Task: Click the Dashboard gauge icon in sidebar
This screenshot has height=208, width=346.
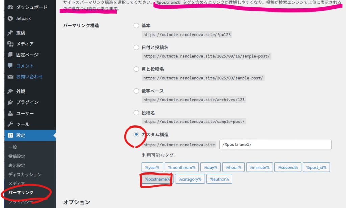Action: pyautogui.click(x=10, y=7)
